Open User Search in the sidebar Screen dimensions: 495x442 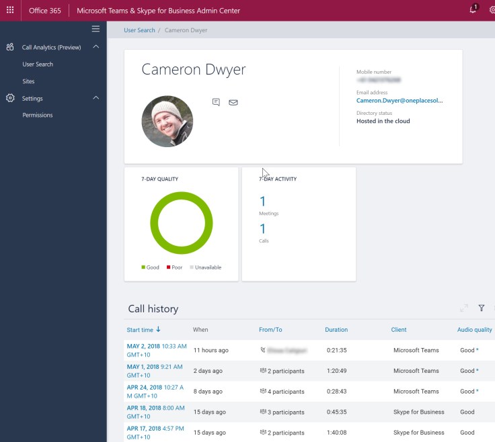coord(38,64)
